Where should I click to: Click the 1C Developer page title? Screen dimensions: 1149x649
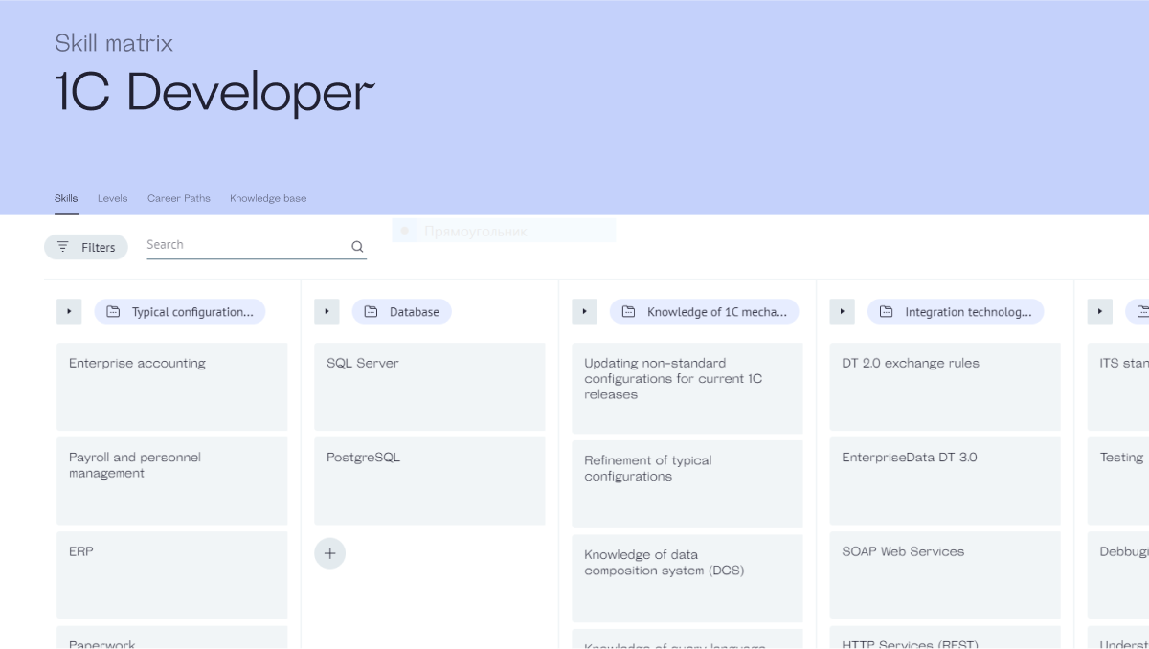(x=214, y=93)
